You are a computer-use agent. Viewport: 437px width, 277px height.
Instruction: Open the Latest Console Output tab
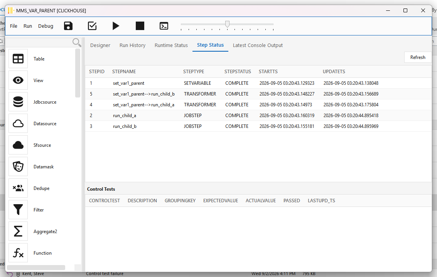[258, 45]
